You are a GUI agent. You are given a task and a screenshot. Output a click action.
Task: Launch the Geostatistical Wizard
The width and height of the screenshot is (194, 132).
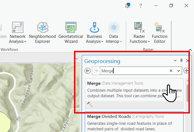pos(71,33)
